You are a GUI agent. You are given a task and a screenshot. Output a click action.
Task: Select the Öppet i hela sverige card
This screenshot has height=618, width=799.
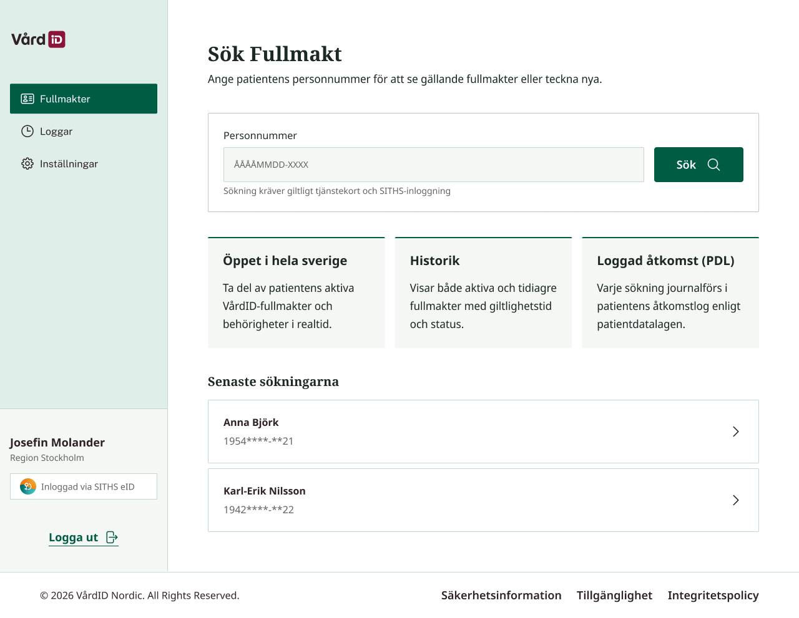click(297, 292)
